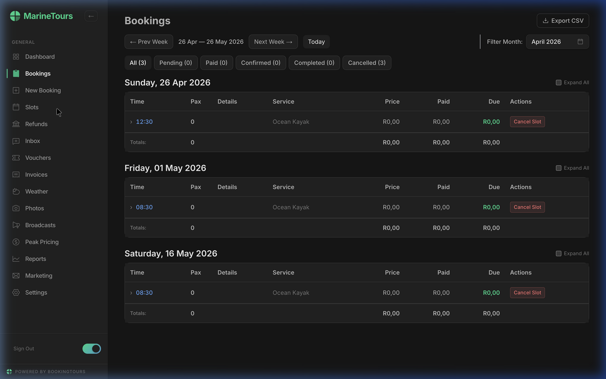
Task: Toggle the theme switch near Sign Out
Action: tap(92, 349)
